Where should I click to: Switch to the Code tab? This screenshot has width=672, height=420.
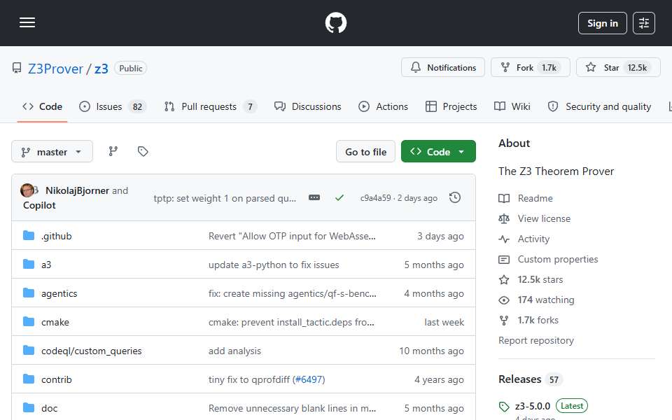[43, 106]
